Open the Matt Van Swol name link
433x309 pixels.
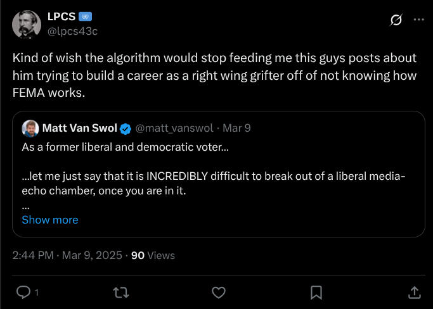point(79,129)
